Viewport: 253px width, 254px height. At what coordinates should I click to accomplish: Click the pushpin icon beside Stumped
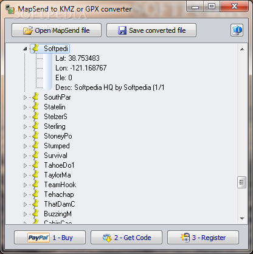click(x=36, y=145)
